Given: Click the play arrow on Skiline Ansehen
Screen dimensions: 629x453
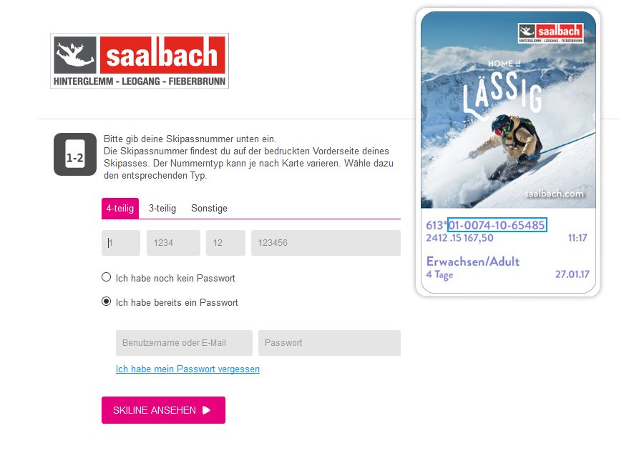Looking at the screenshot, I should click(x=207, y=410).
